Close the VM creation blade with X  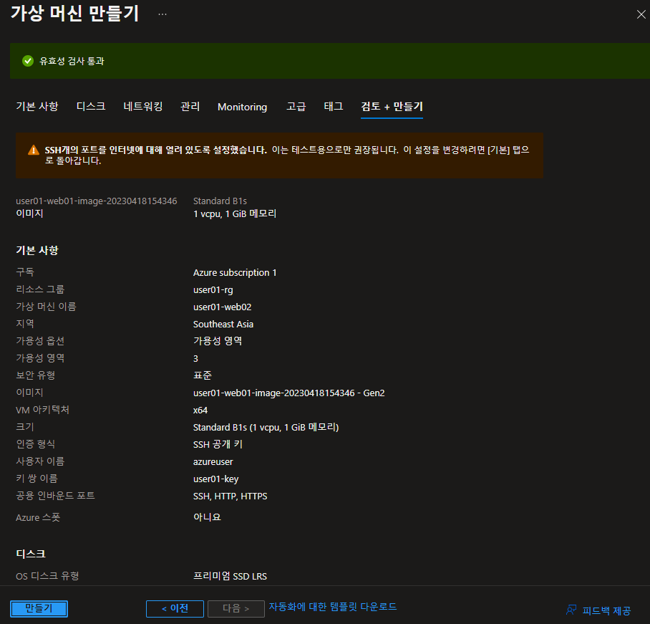(641, 14)
